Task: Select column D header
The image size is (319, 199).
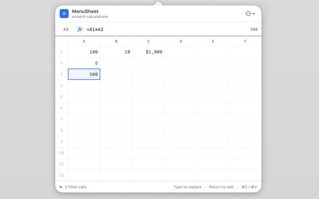Action: 181,41
